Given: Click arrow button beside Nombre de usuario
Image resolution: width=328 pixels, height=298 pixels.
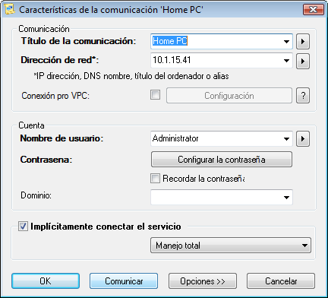Looking at the screenshot, I should click(303, 138).
